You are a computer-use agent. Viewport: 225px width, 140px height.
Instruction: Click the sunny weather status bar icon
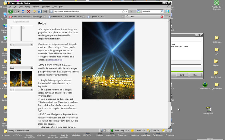tap(132, 130)
